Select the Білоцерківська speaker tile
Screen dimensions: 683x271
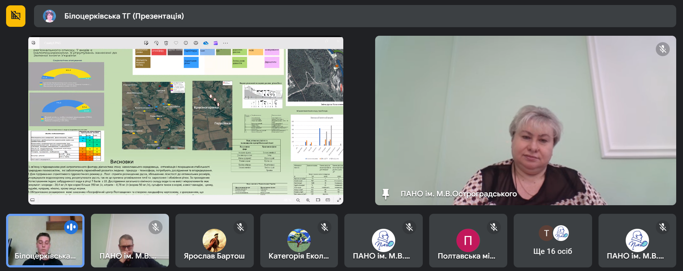45,241
